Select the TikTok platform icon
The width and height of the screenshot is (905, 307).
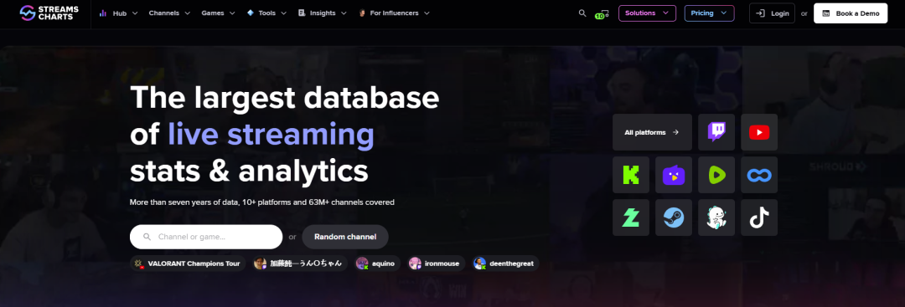tap(759, 217)
